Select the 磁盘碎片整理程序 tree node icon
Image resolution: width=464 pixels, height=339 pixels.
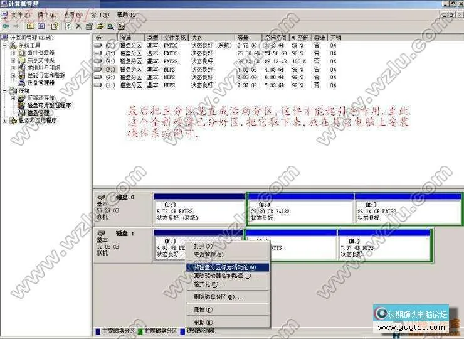coord(21,105)
